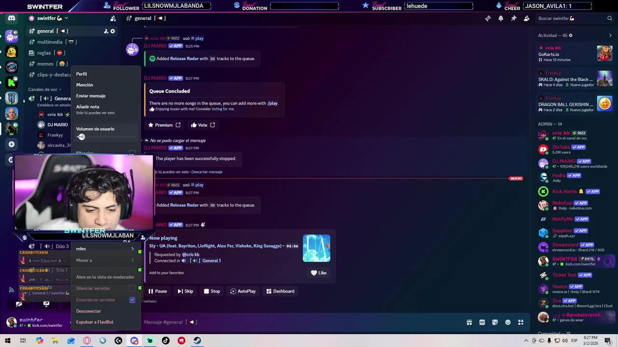
Task: Stop the music player
Action: pos(212,291)
